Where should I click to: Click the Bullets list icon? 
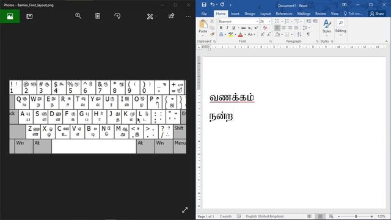[277, 21]
